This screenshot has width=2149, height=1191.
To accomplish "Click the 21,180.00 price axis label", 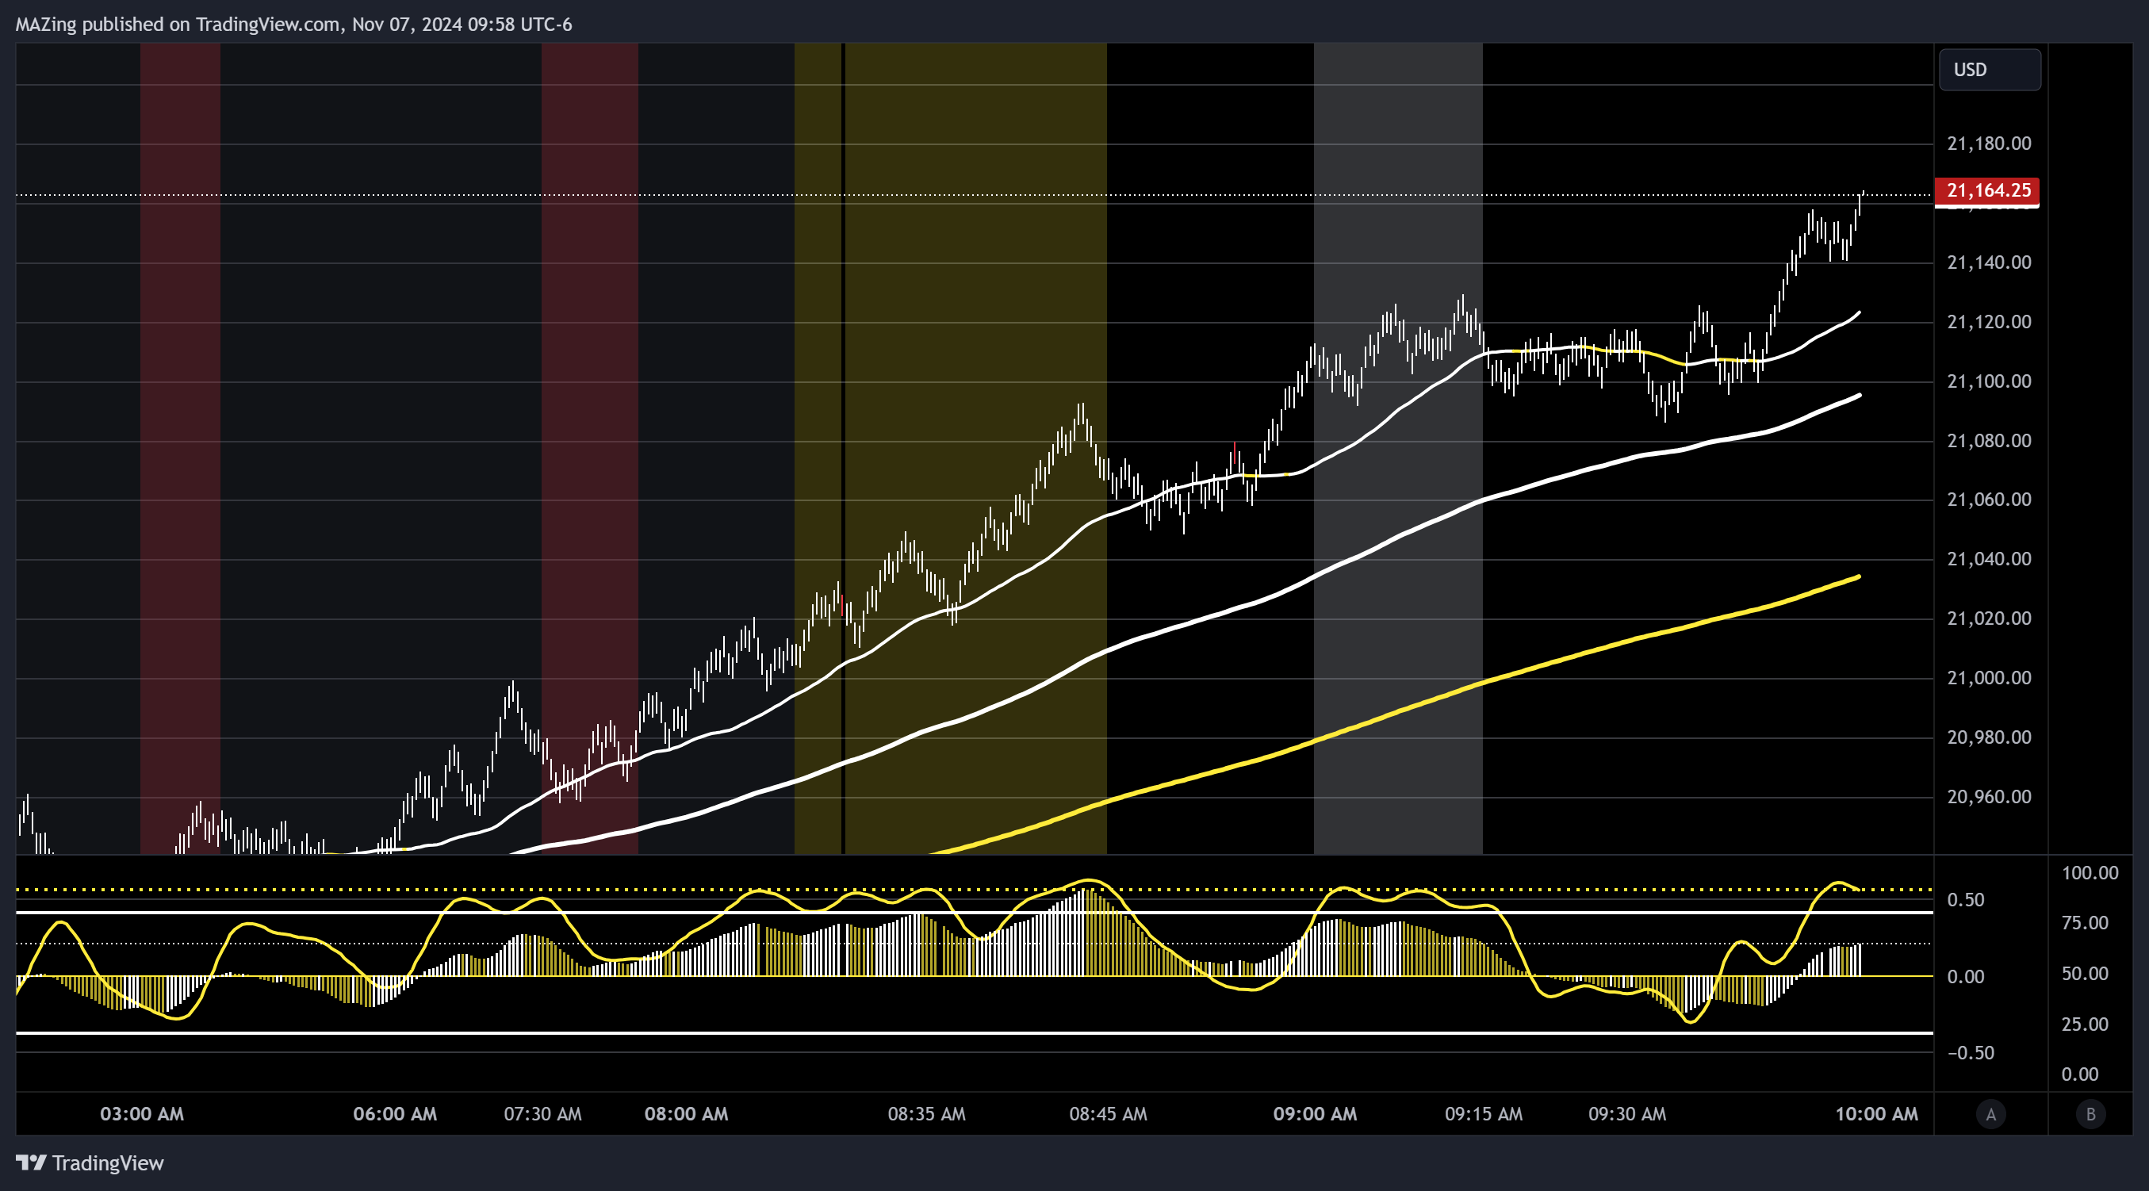I will [x=1989, y=144].
